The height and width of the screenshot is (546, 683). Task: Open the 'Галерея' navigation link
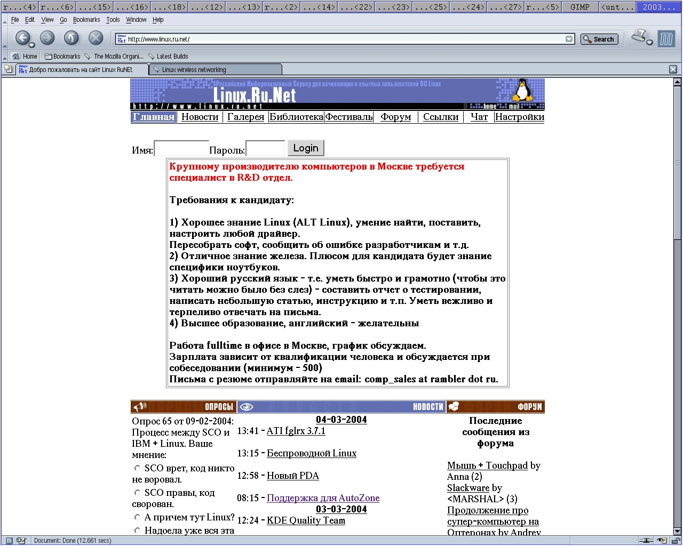coord(246,117)
